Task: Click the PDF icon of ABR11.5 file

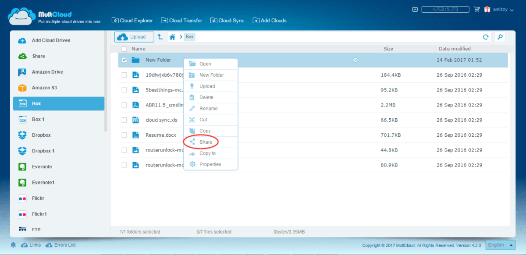Action: [x=136, y=105]
